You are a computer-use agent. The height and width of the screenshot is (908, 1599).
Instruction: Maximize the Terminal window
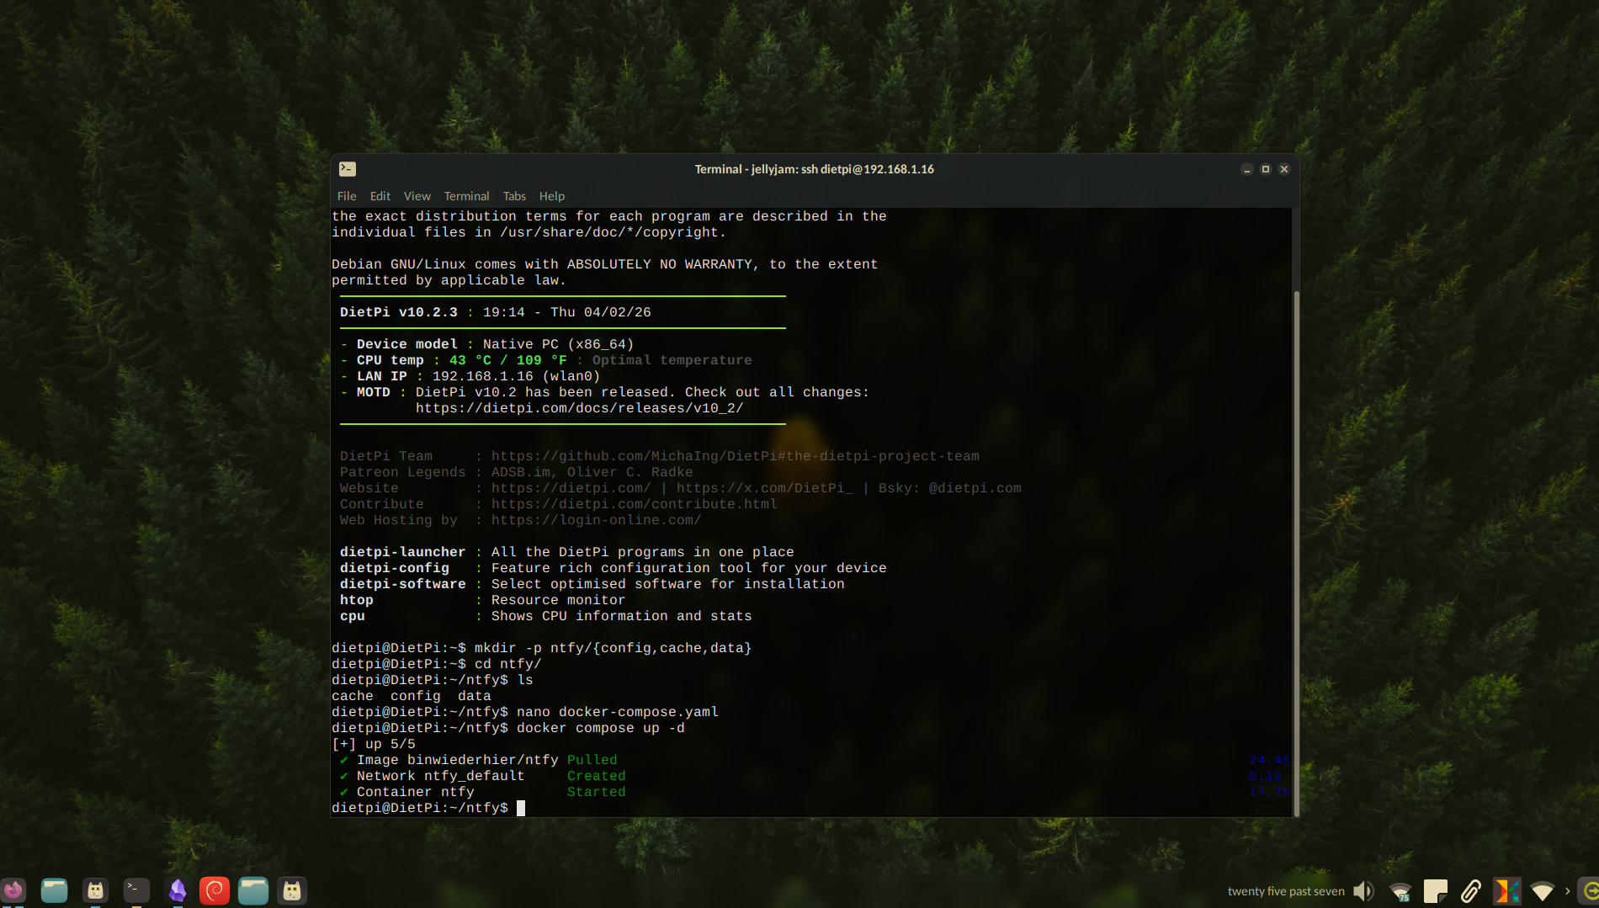pos(1266,169)
